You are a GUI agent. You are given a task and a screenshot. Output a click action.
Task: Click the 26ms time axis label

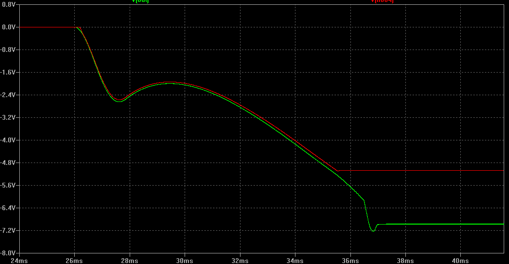[x=74, y=261]
